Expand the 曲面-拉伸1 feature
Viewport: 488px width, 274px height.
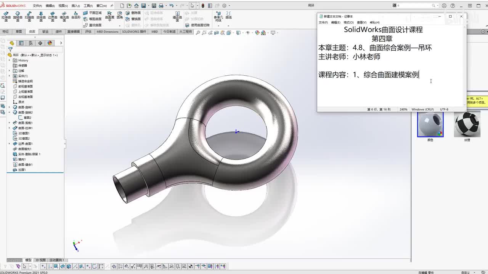pos(10,128)
